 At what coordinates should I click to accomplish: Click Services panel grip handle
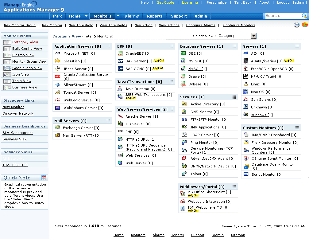(234, 97)
